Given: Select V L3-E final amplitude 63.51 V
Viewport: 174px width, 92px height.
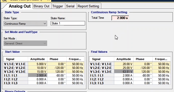Looking at the screenshot, I should [124, 71].
